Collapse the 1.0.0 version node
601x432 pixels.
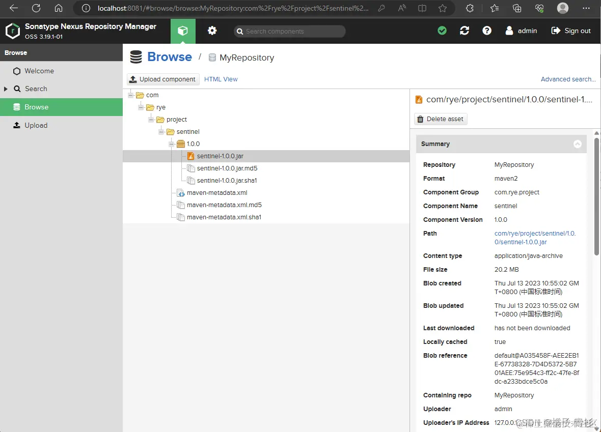click(x=172, y=144)
